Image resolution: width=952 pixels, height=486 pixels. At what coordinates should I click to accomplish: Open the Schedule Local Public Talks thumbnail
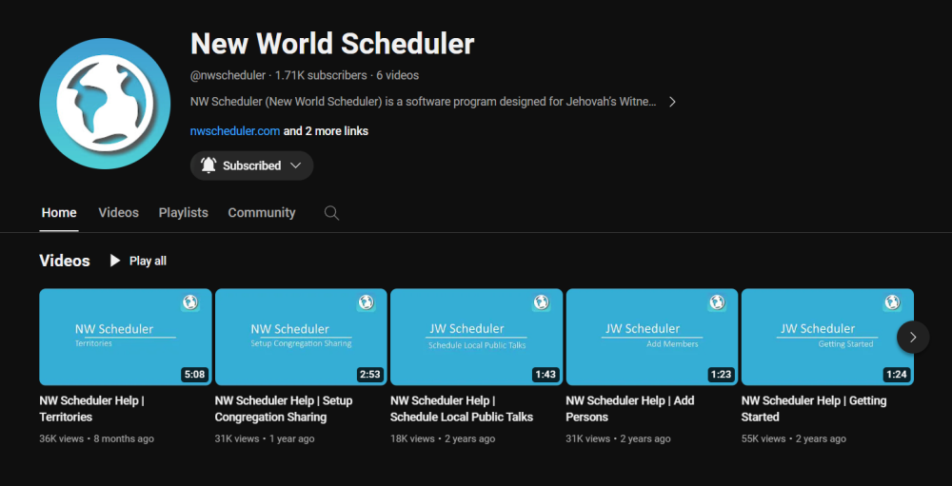[476, 337]
